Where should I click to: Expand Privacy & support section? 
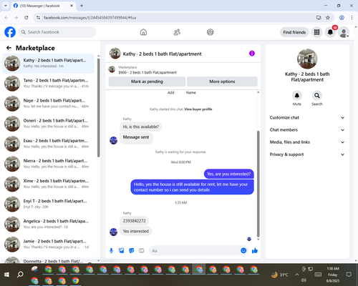click(x=307, y=154)
